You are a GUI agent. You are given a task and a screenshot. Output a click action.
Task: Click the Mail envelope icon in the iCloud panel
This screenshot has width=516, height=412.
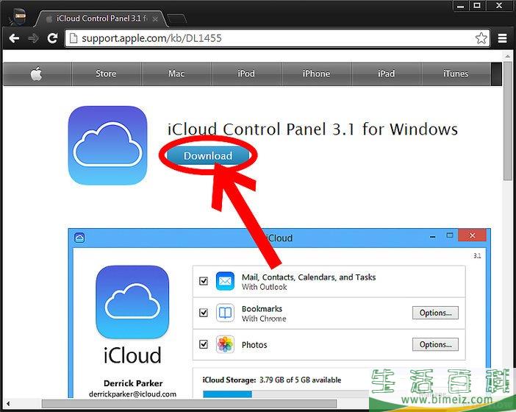[x=225, y=281]
